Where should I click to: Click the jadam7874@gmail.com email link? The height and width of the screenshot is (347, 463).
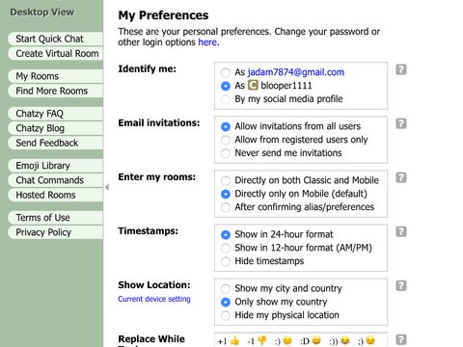point(296,72)
